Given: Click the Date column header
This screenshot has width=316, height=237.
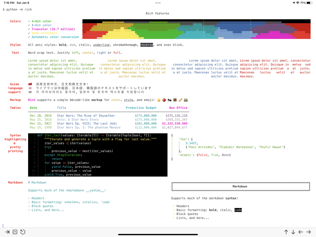Looking at the screenshot, I should tap(33, 108).
